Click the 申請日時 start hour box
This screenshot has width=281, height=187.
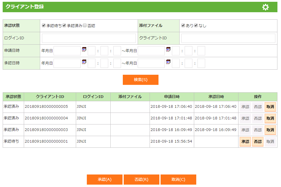[x=92, y=51]
